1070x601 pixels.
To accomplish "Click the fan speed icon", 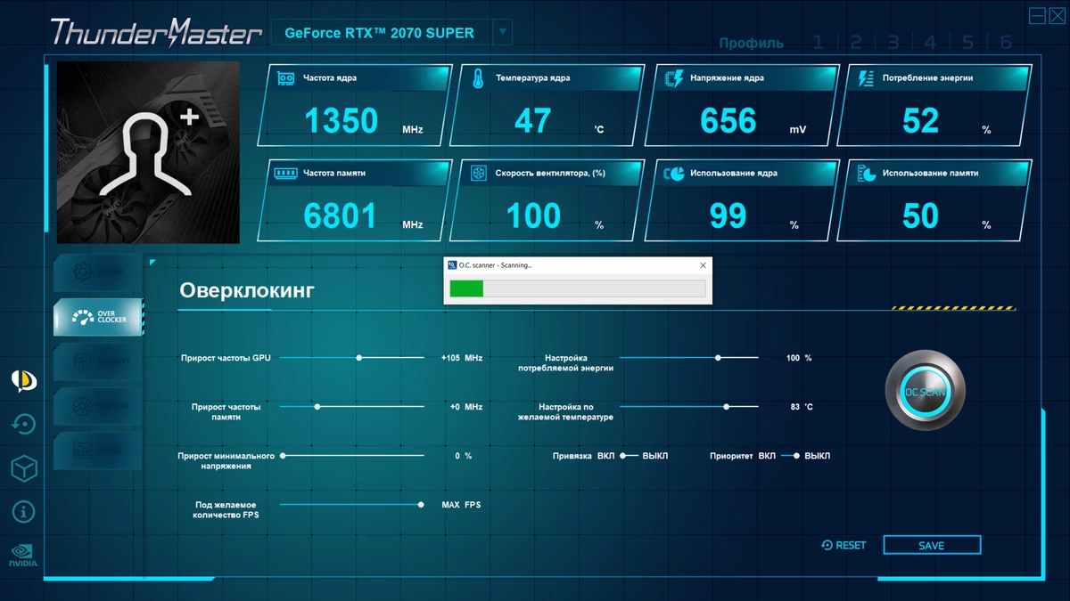I will click(478, 173).
